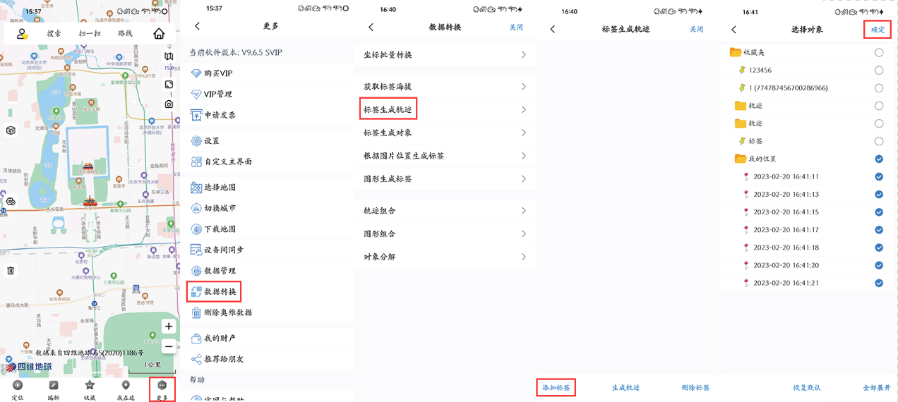
Task: Tap 扫一扫 in the map top bar
Action: tap(90, 33)
